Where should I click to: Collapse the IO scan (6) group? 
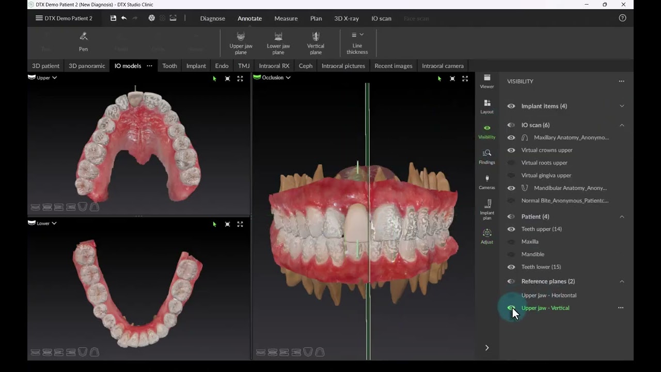click(x=622, y=125)
